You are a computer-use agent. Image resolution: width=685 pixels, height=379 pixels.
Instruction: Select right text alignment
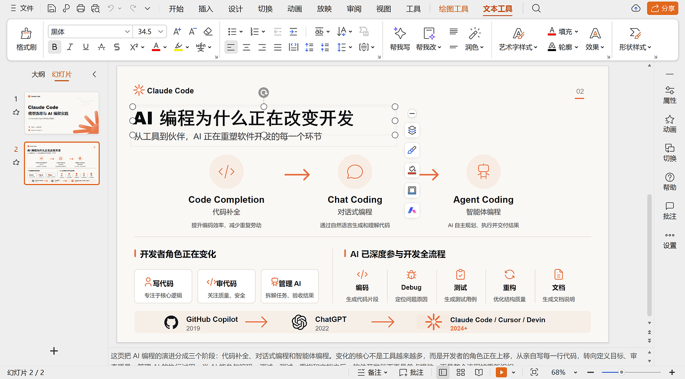tap(262, 47)
